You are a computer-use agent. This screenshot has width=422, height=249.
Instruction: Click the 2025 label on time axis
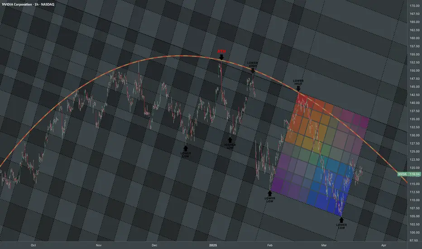point(213,245)
